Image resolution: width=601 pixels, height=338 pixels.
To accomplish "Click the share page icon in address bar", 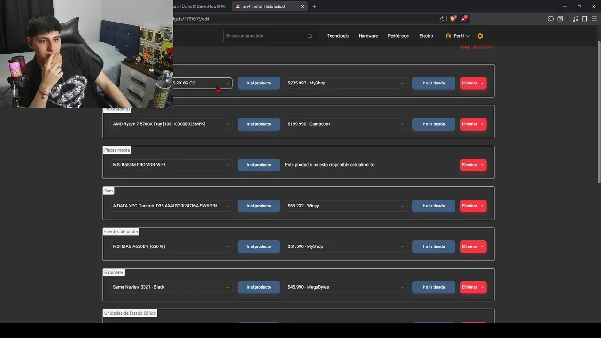I will coord(441,19).
